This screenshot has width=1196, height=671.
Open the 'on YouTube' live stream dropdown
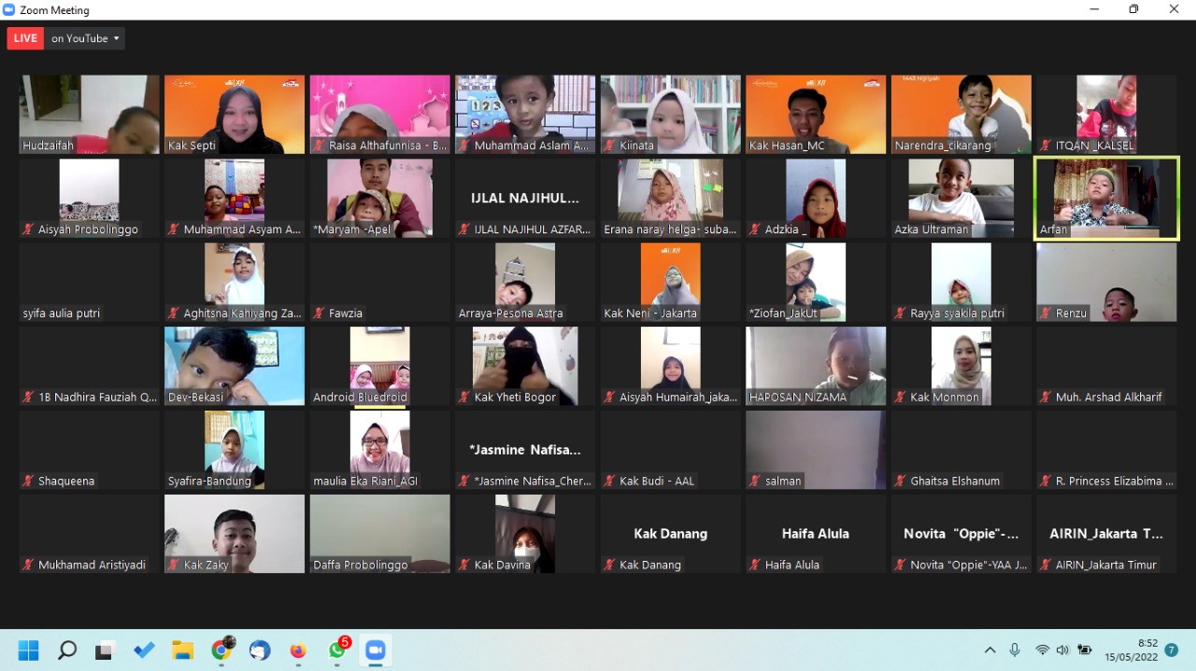tap(85, 38)
